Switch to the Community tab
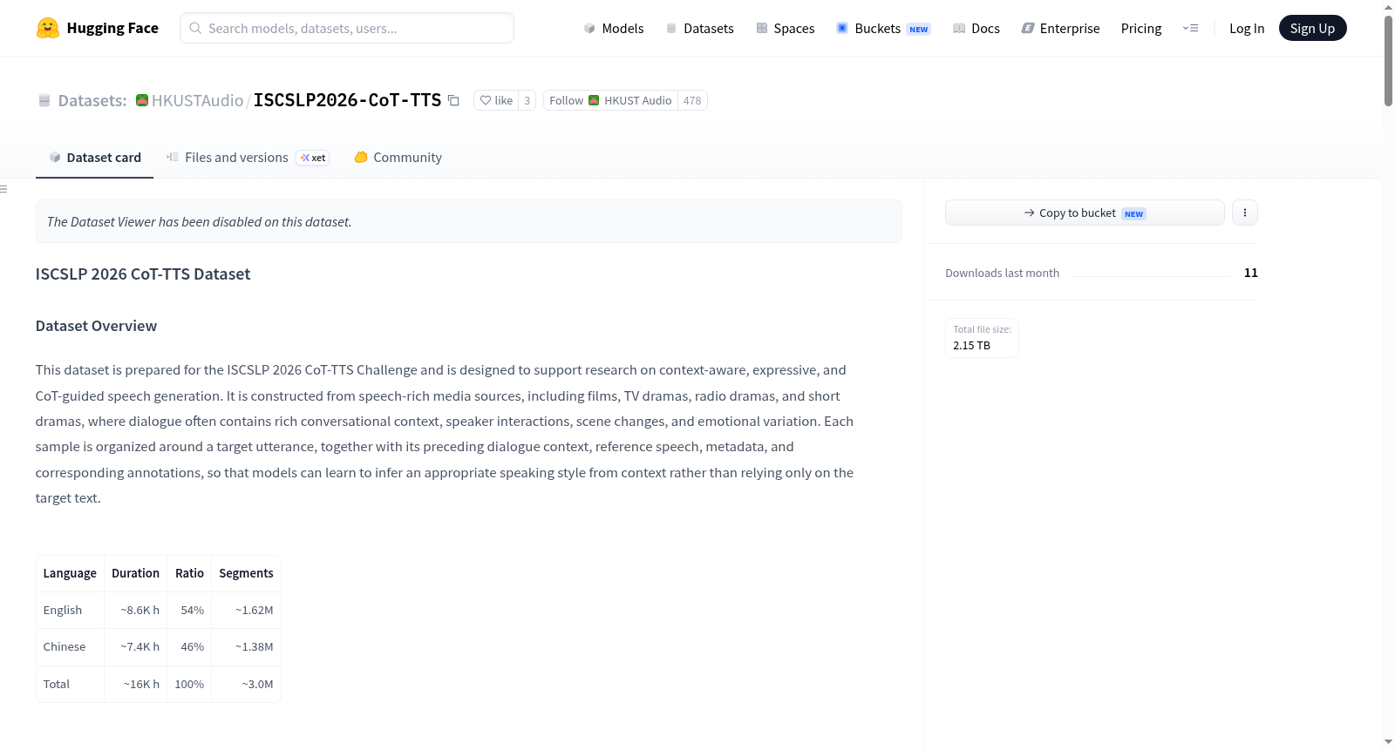This screenshot has height=750, width=1395. pyautogui.click(x=398, y=158)
